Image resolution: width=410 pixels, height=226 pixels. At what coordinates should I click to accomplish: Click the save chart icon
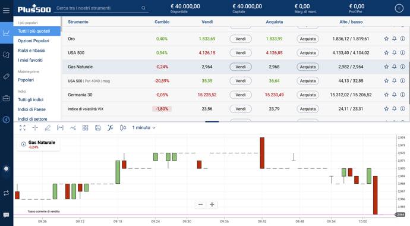point(98,128)
